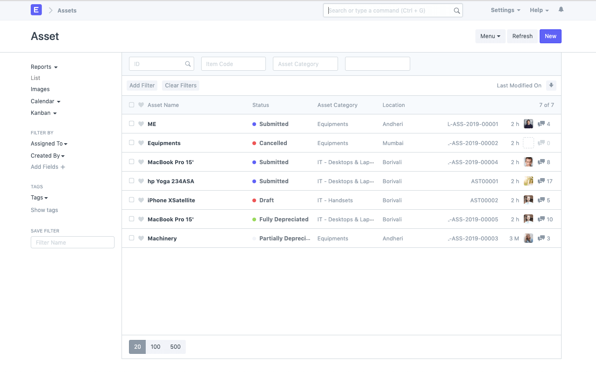Open the Help menu

(x=539, y=10)
